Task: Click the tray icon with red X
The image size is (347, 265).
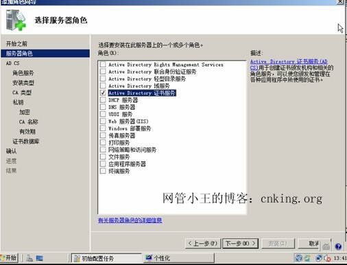Action: [327, 258]
